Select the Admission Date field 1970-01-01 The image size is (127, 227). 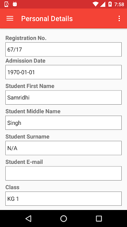[x=64, y=72]
